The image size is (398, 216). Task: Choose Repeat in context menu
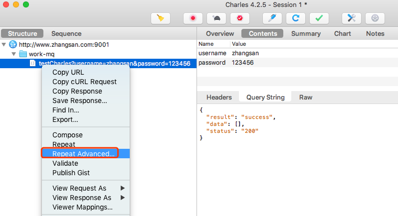(86, 144)
